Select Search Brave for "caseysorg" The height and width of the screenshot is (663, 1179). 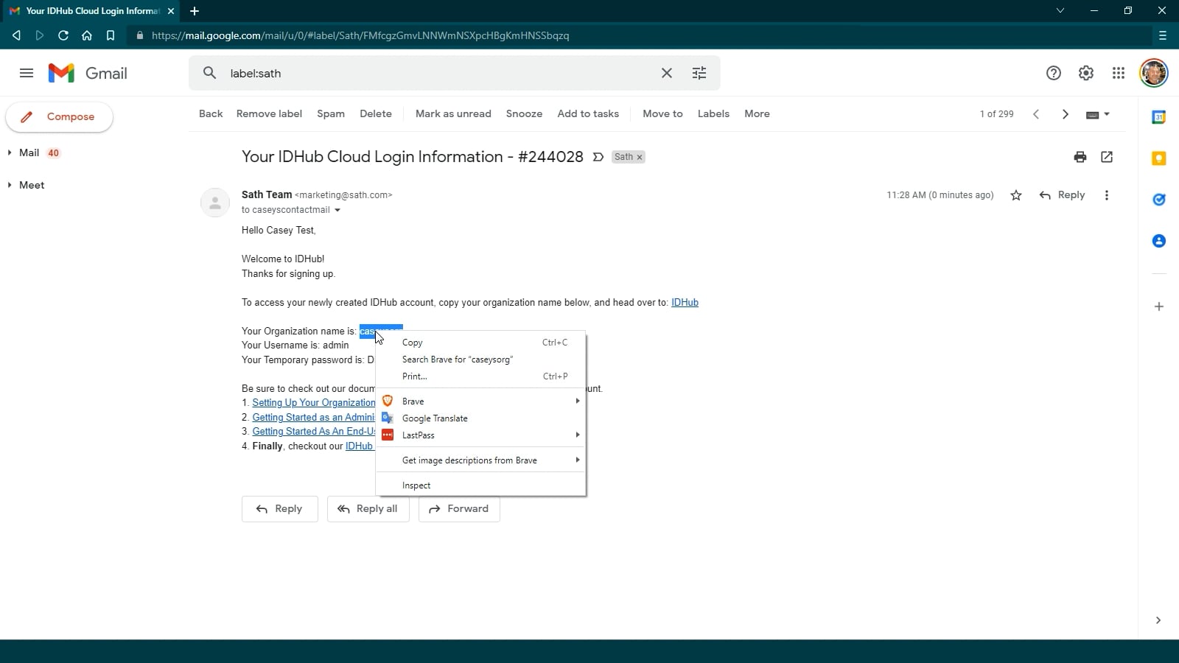(480, 359)
